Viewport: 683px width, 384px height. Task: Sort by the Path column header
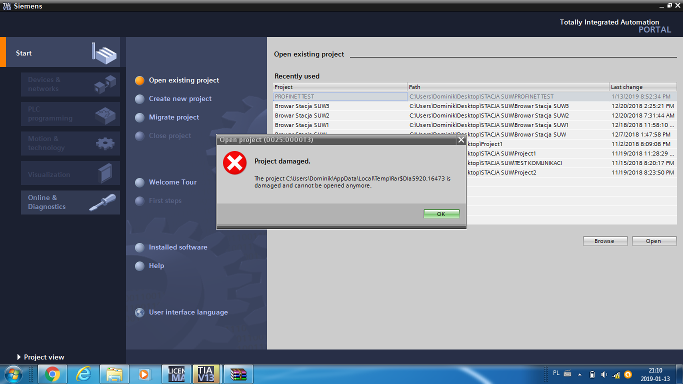508,87
